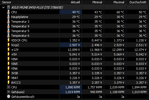Click the thermometer icon next to CPU temperature

pos(8,12)
